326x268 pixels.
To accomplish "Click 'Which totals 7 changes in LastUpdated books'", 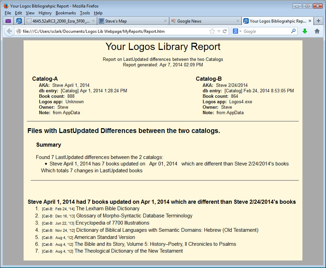I will point(92,171).
